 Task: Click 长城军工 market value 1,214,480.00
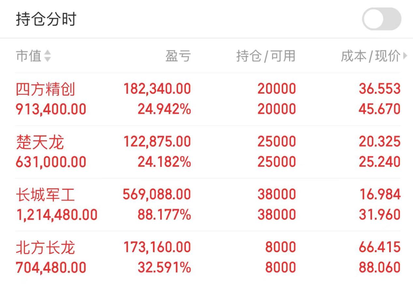pyautogui.click(x=57, y=215)
